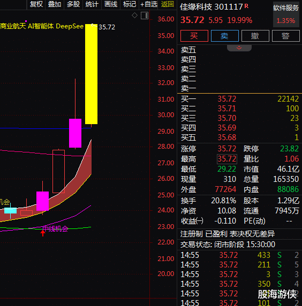Image resolution: width=302 pixels, height=306 pixels.
Task: Click the blue 卖 sell button
Action: 225,36
